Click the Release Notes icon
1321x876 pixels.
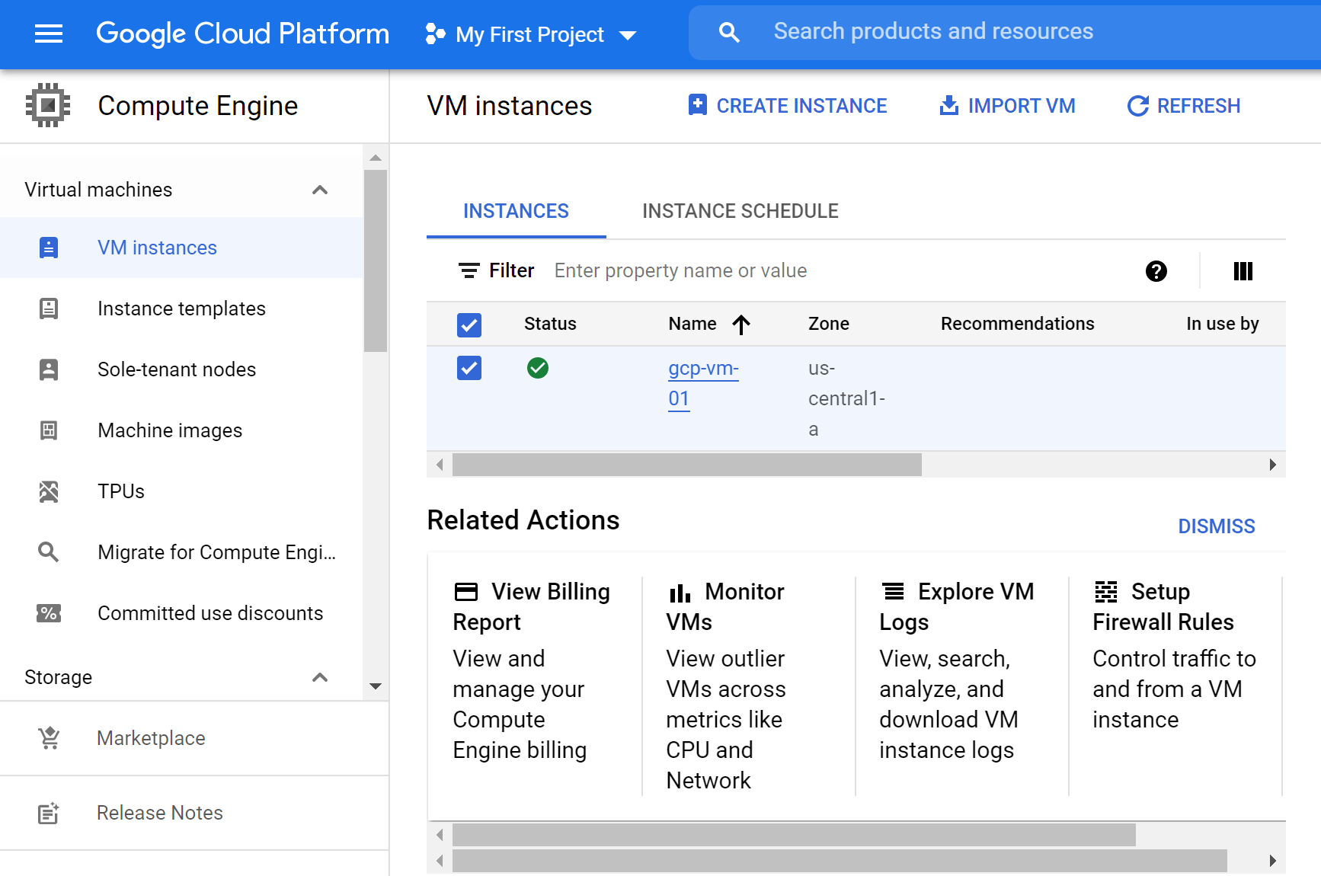[49, 813]
